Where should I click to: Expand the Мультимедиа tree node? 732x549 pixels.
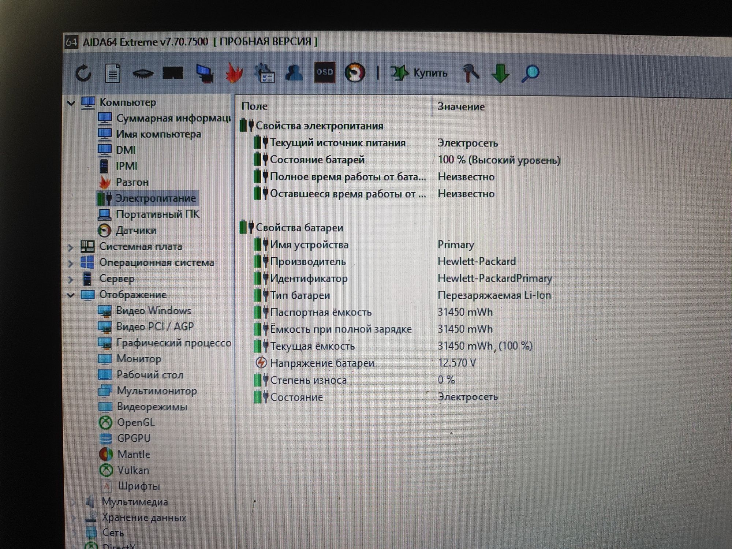[73, 502]
